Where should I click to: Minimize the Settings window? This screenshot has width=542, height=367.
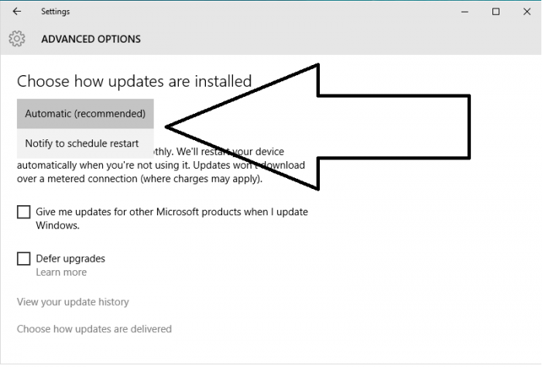pos(465,12)
